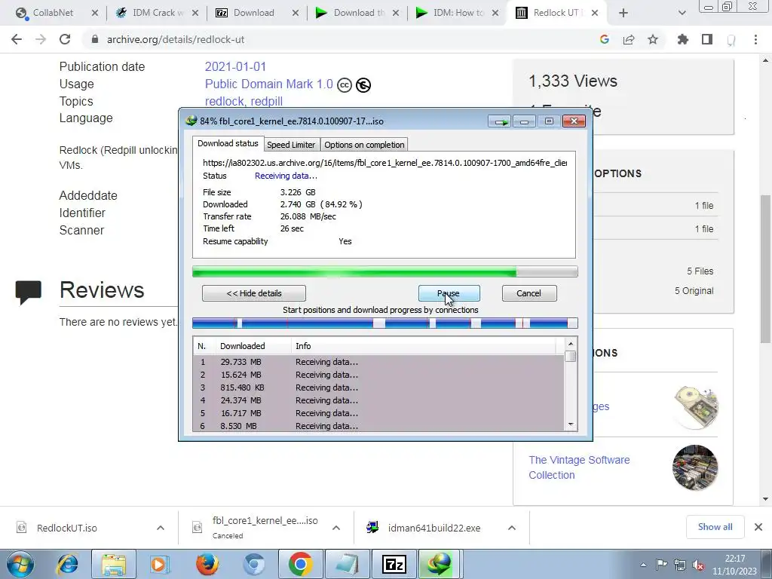The height and width of the screenshot is (579, 772).
Task: Switch to Speed Limiter tab
Action: point(291,145)
